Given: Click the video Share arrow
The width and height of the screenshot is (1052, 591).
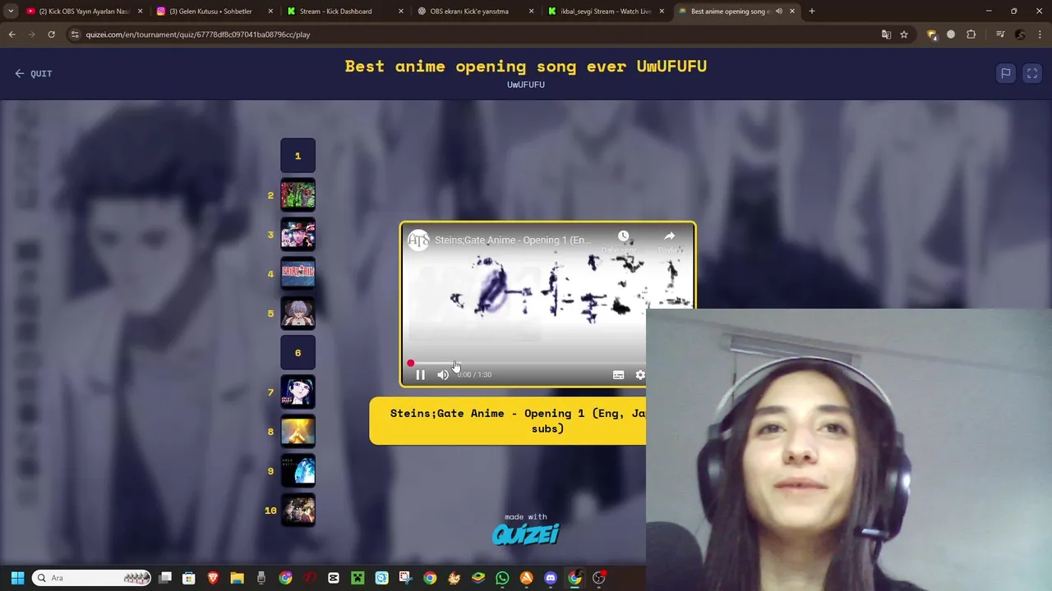Looking at the screenshot, I should pyautogui.click(x=669, y=236).
